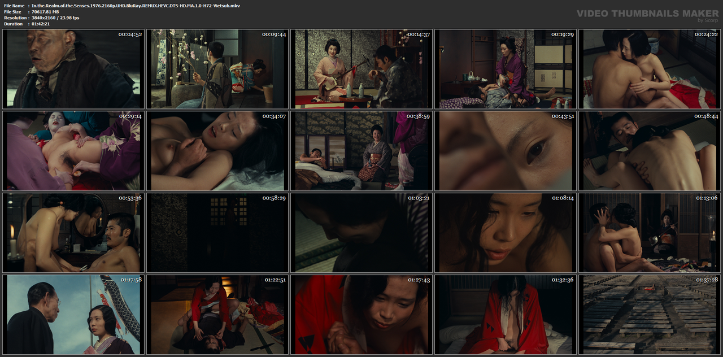
Task: Click the 'File Size' label
Action: tap(12, 11)
